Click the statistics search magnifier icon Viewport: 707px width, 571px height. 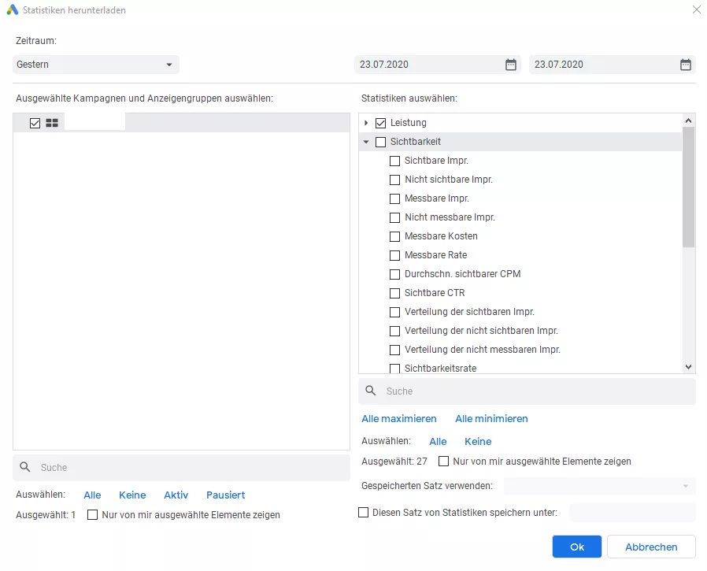(371, 391)
